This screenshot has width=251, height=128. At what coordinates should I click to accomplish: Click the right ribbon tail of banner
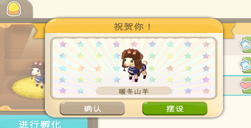[229, 31]
